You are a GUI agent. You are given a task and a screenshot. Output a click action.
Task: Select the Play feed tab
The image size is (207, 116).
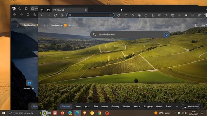tap(96, 106)
